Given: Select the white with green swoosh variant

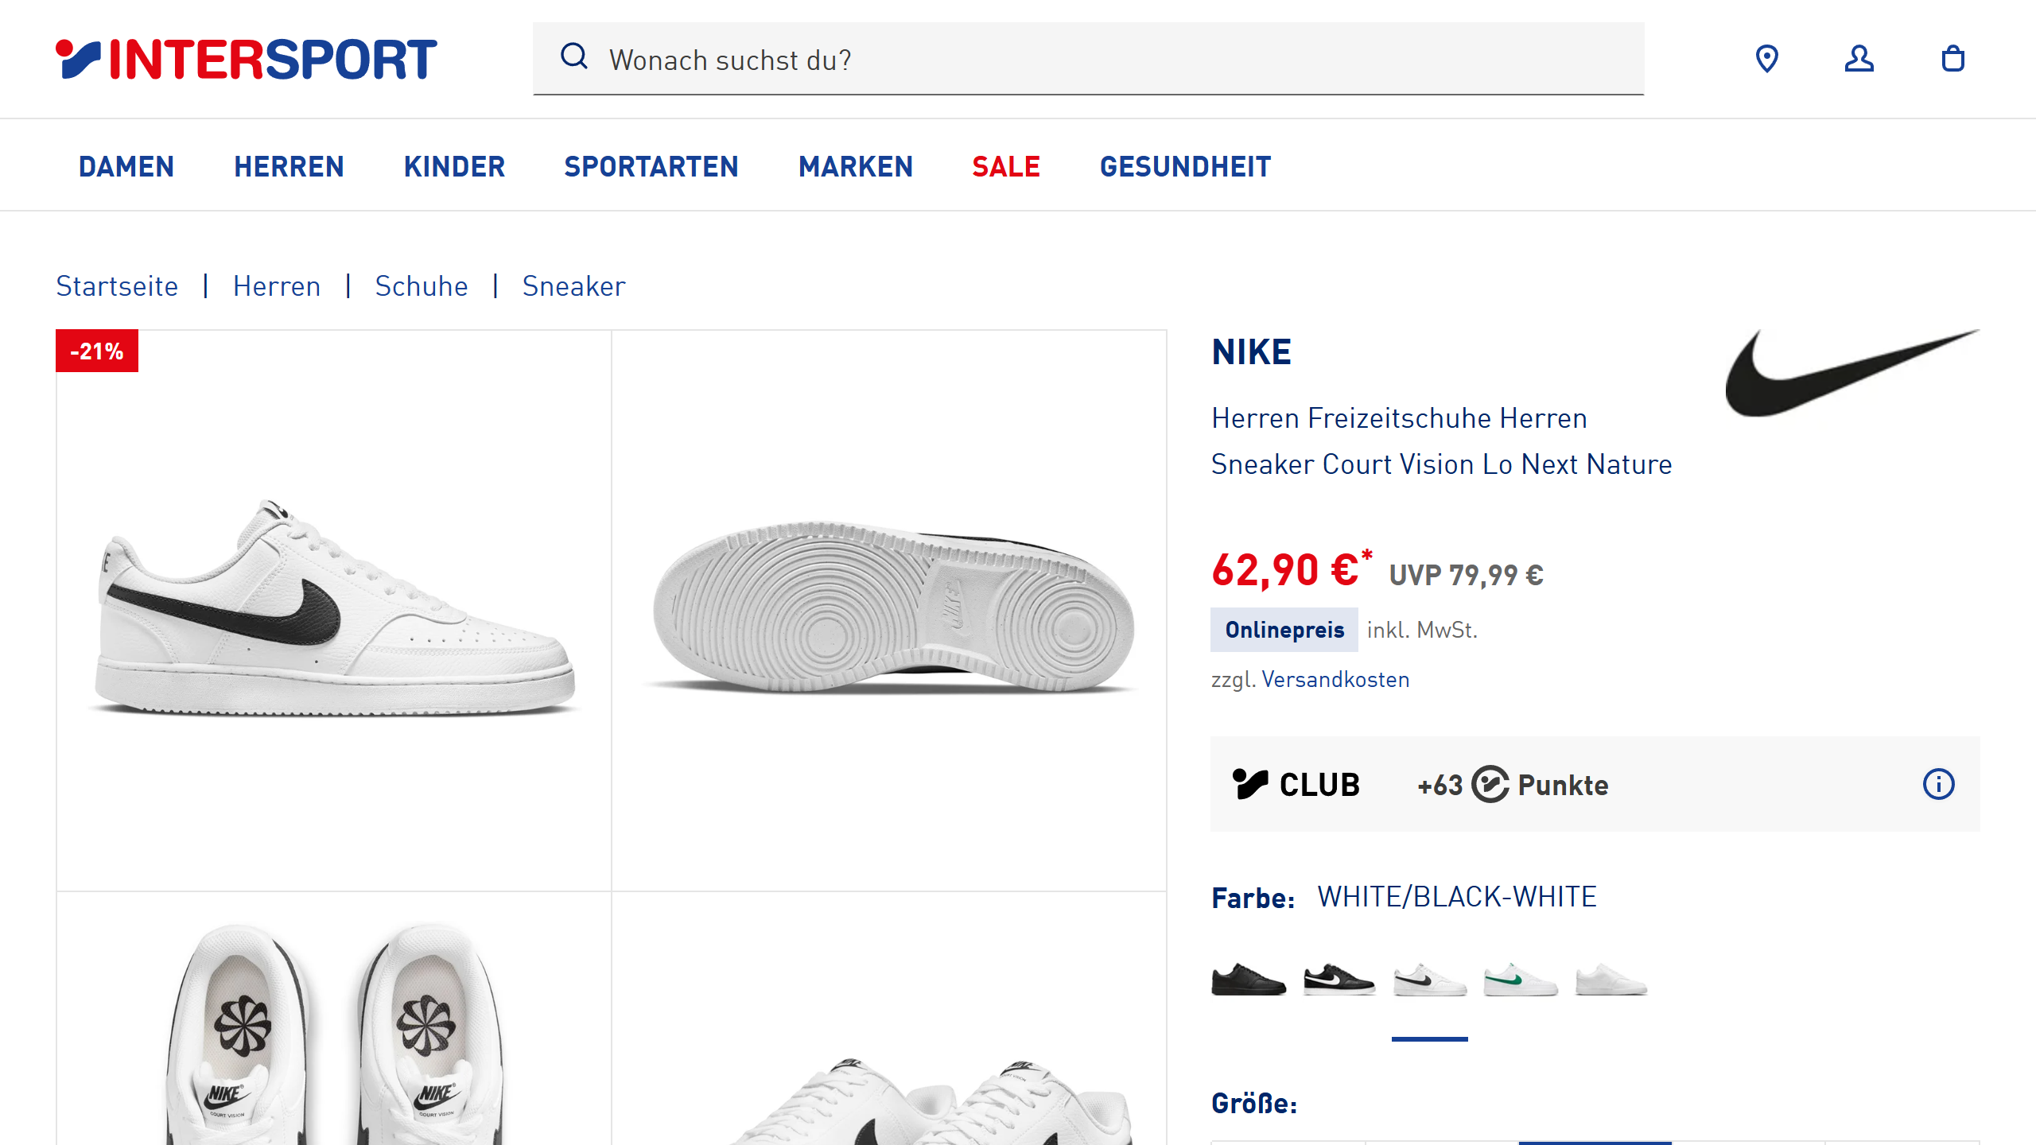Looking at the screenshot, I should (x=1520, y=980).
